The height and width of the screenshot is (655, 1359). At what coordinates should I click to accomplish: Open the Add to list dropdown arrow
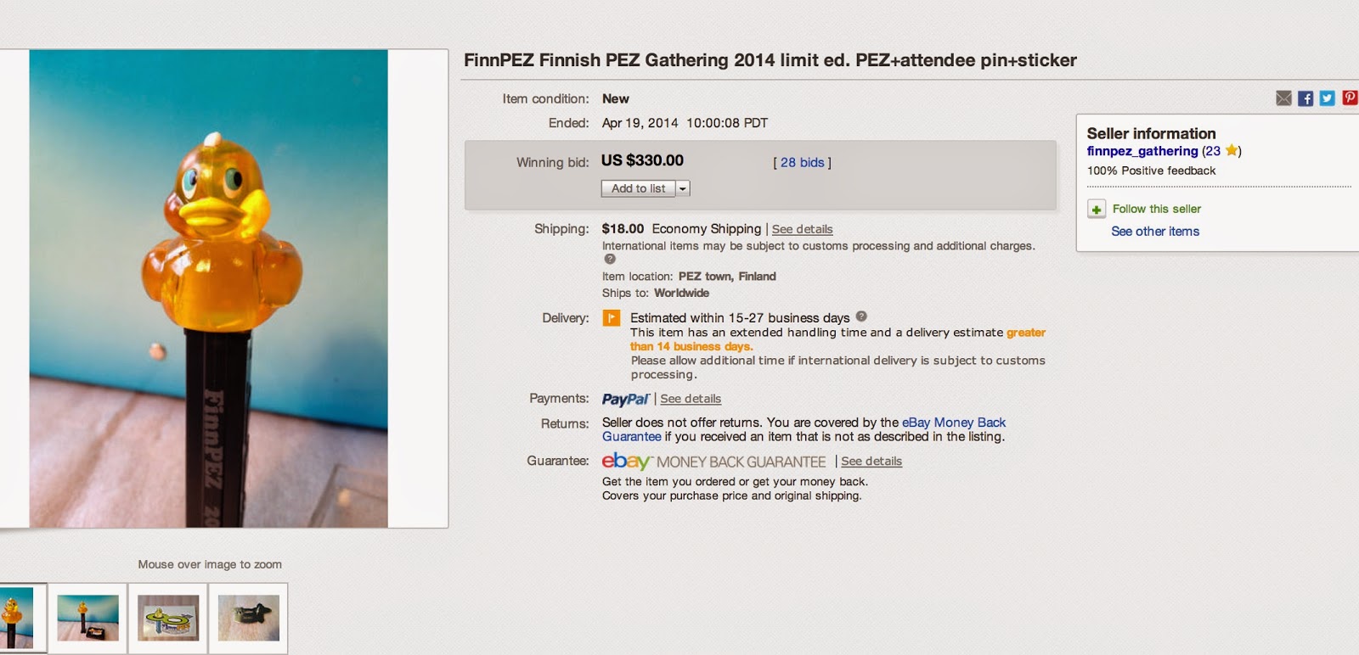coord(683,188)
